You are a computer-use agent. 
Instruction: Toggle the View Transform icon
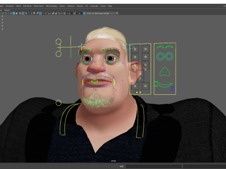coord(84,13)
